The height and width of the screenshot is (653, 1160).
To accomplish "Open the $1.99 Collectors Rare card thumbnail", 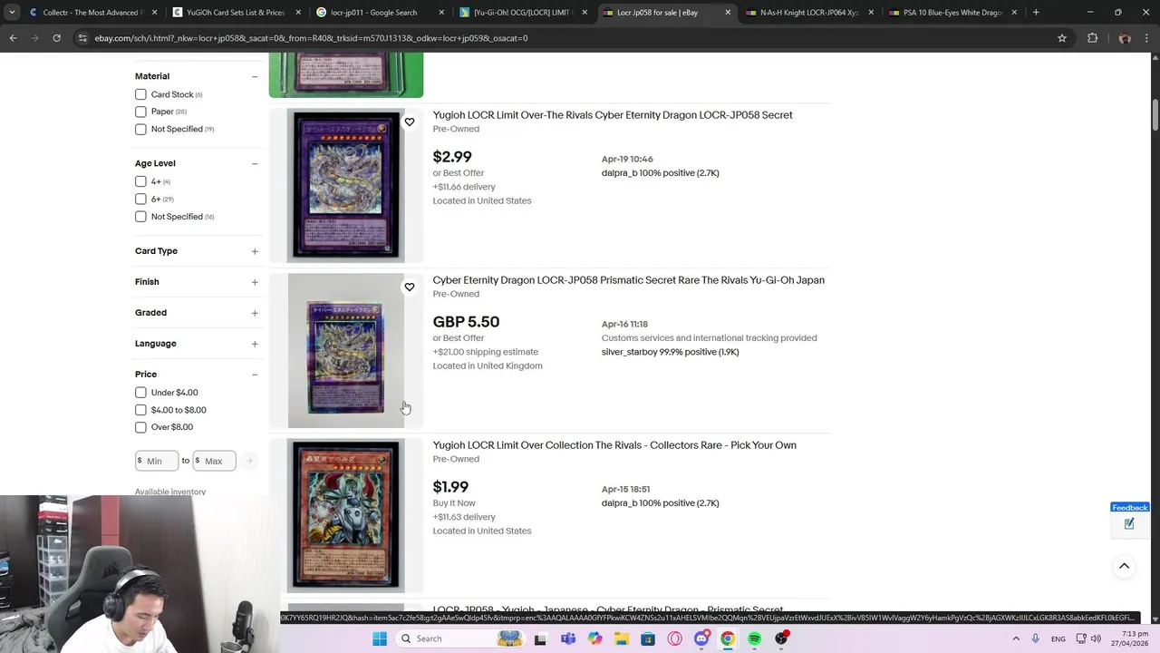I will pos(346,516).
